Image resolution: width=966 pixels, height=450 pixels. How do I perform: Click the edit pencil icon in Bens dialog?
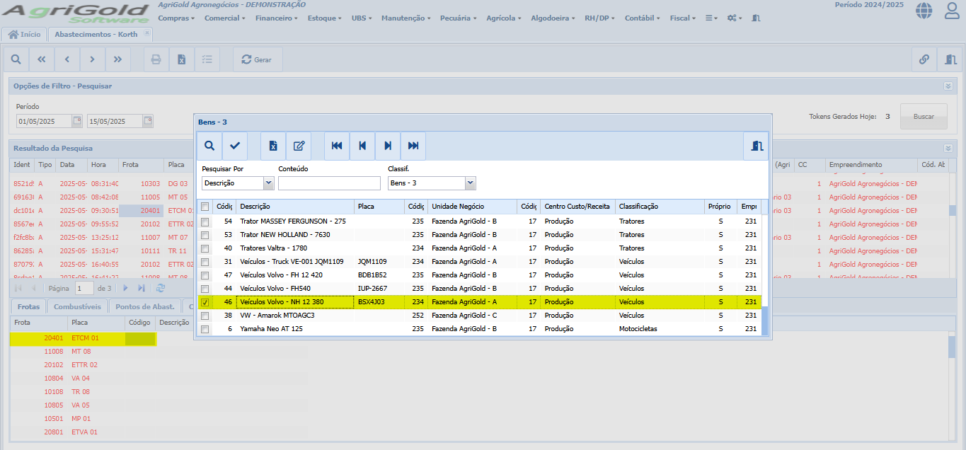coord(299,146)
